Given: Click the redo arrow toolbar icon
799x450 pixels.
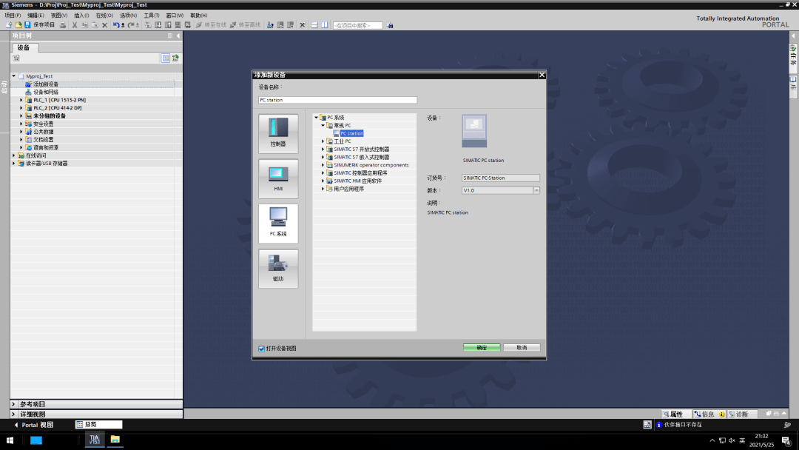Looking at the screenshot, I should (130, 25).
